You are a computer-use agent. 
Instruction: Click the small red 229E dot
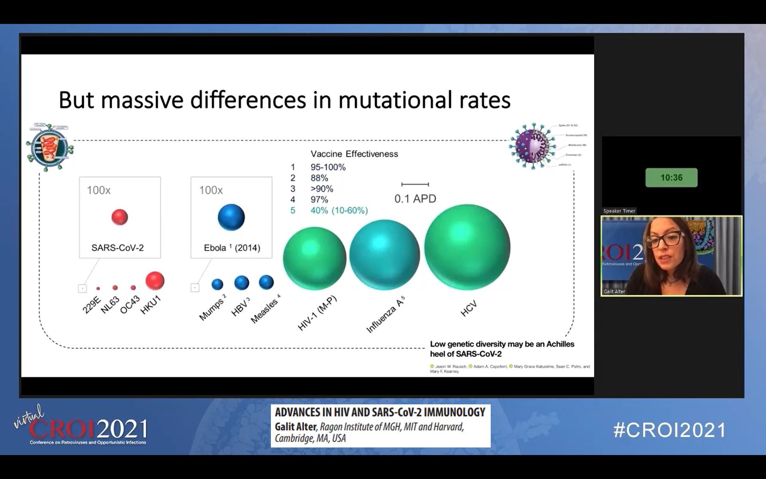tap(98, 288)
